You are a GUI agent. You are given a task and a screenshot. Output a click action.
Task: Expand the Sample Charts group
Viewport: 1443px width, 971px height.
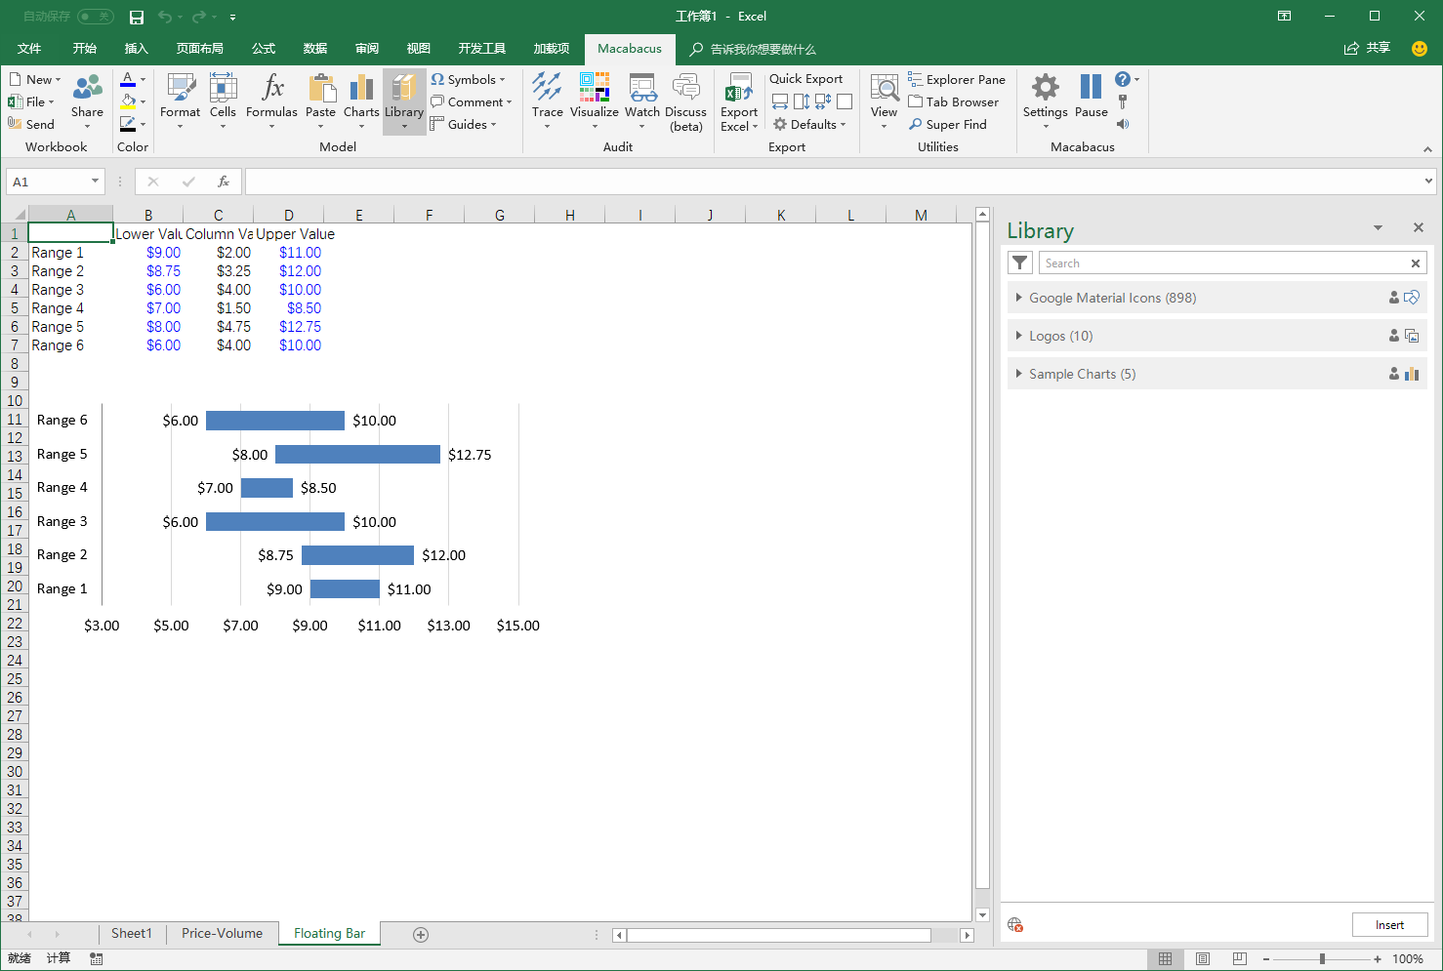coord(1019,374)
